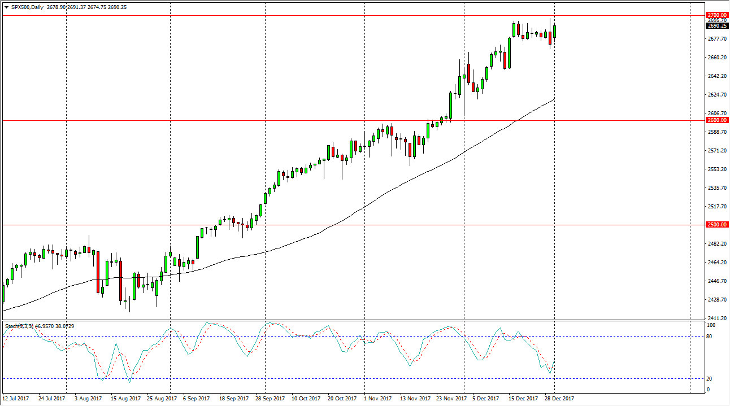Click the 2428.70 price axis label

(716, 300)
